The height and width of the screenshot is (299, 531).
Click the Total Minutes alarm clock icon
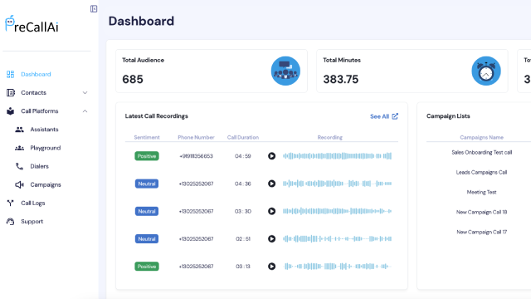click(x=486, y=71)
